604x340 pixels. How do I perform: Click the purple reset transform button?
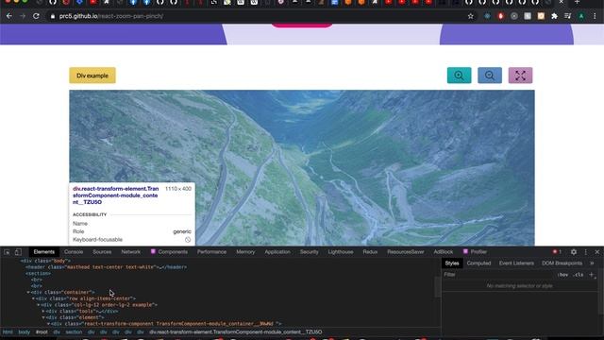click(x=520, y=76)
